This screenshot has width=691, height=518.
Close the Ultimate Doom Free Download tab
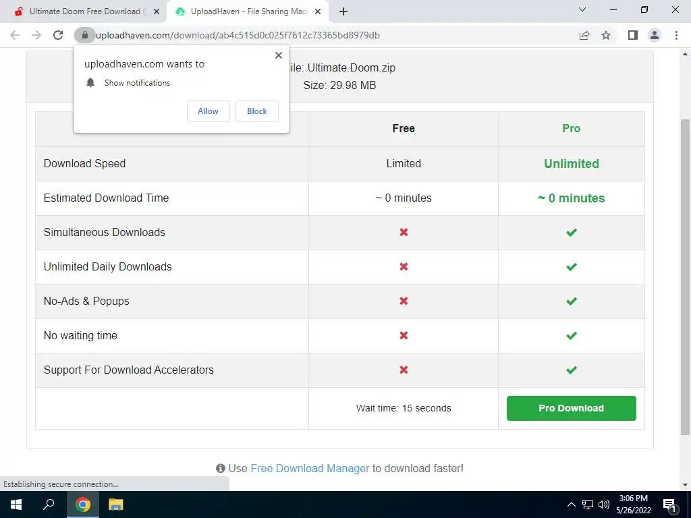click(x=157, y=12)
